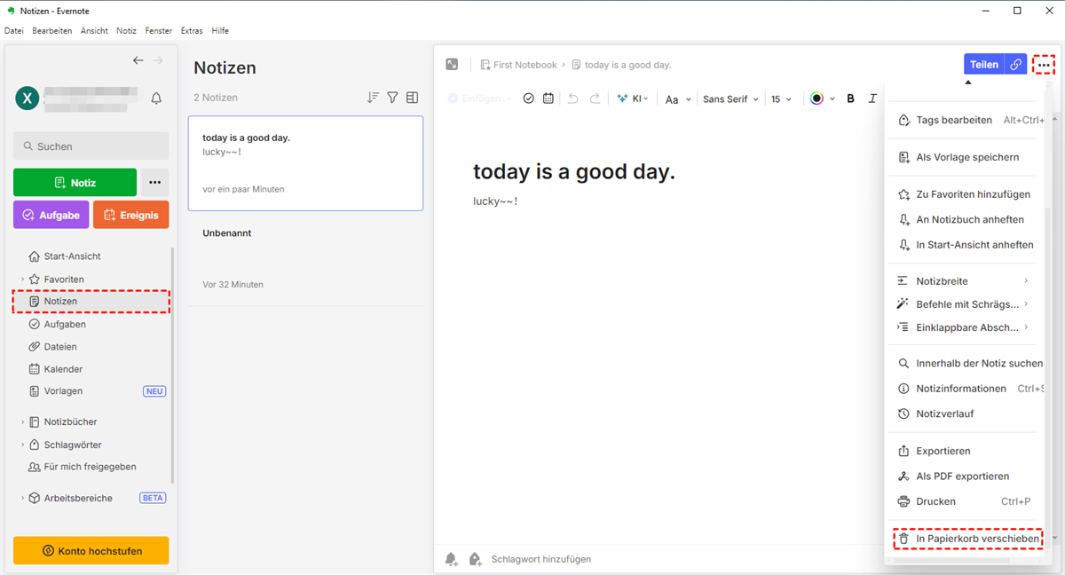
Task: Insert a calendar event from the toolbar
Action: pyautogui.click(x=548, y=98)
